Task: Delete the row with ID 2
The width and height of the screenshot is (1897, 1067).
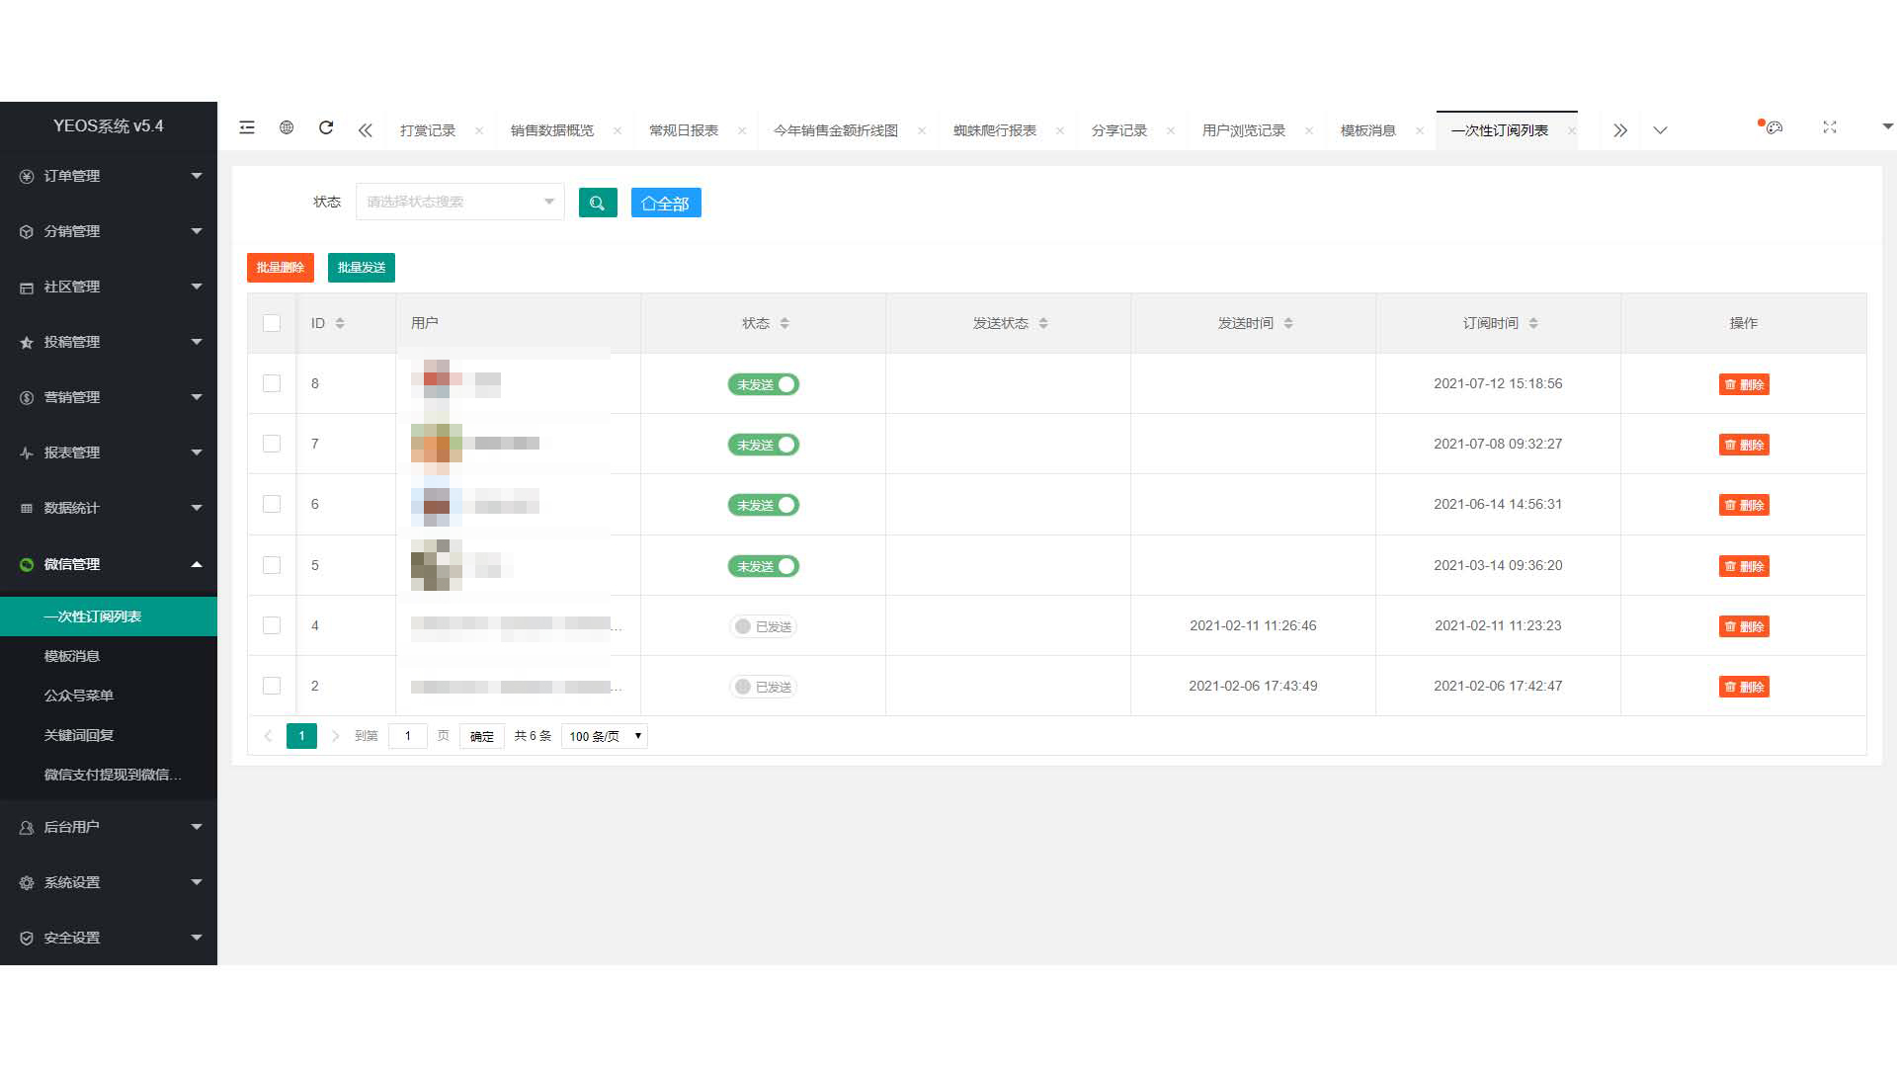Action: (1744, 687)
